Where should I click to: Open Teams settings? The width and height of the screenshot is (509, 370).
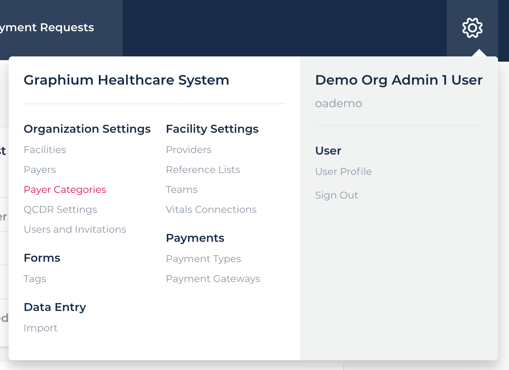(181, 190)
